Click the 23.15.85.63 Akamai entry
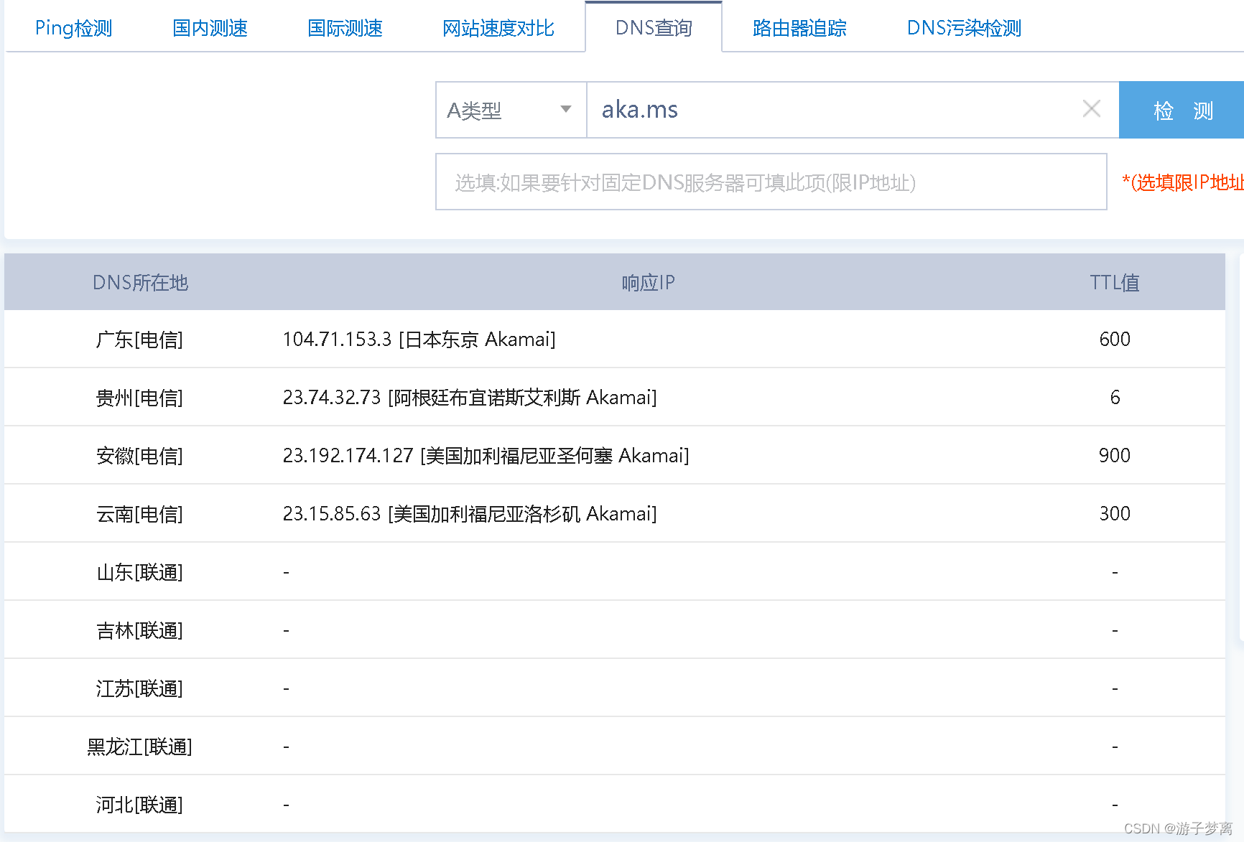1244x842 pixels. (470, 513)
